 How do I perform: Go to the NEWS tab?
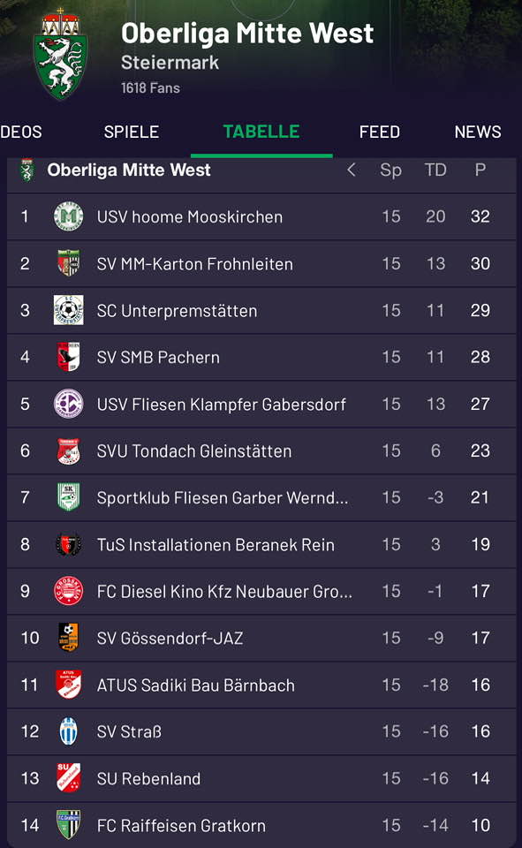point(478,132)
